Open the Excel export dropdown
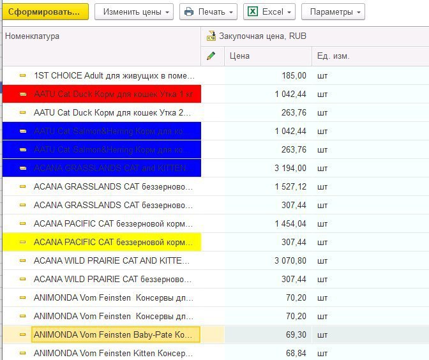Image resolution: width=429 pixels, height=360 pixels. pyautogui.click(x=269, y=11)
